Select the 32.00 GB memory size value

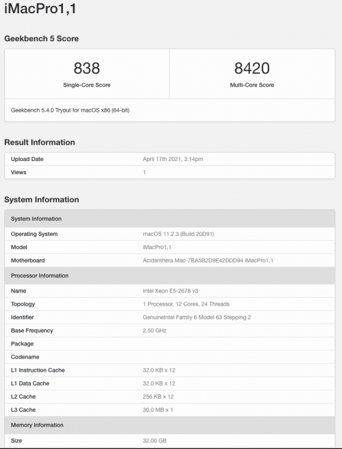[x=155, y=441]
